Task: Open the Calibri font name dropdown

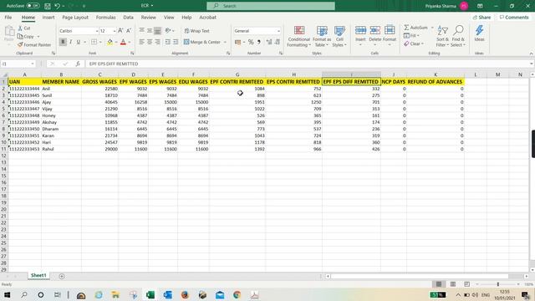Action: click(x=97, y=31)
